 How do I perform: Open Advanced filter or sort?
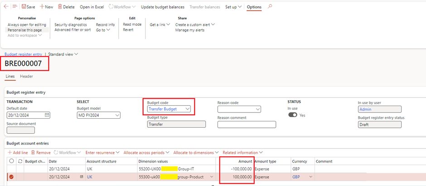pyautogui.click(x=73, y=30)
